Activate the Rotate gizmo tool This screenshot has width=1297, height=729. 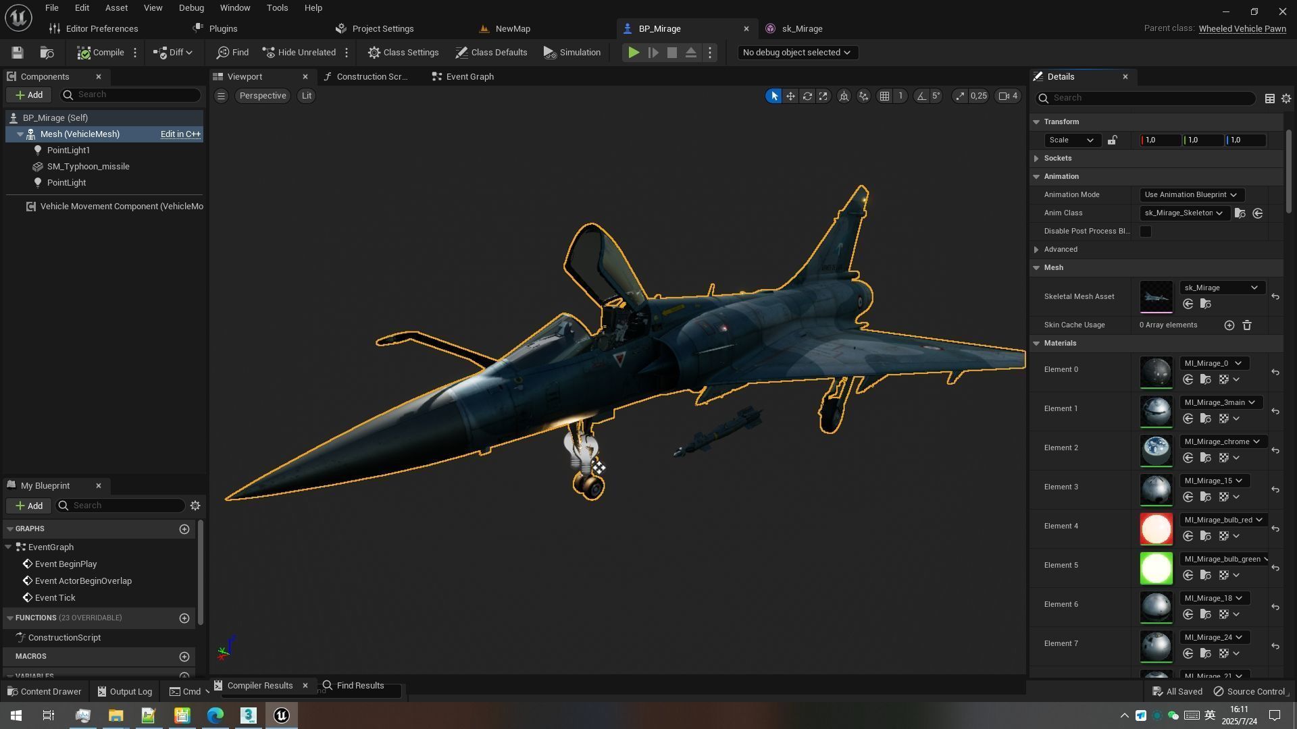(x=807, y=96)
